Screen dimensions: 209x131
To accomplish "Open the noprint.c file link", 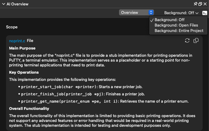I will (x=17, y=41).
